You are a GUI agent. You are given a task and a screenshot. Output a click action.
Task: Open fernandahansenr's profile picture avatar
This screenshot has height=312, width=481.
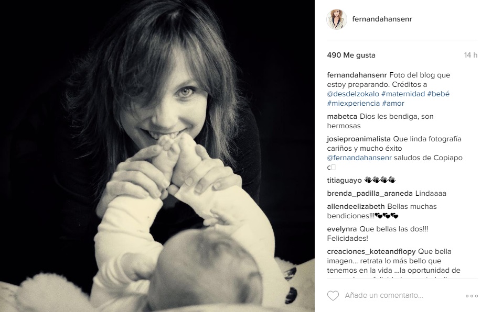coord(337,19)
